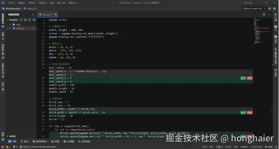The image size is (279, 149).
Task: Refresh the explorer file tree
Action: (x=29, y=20)
